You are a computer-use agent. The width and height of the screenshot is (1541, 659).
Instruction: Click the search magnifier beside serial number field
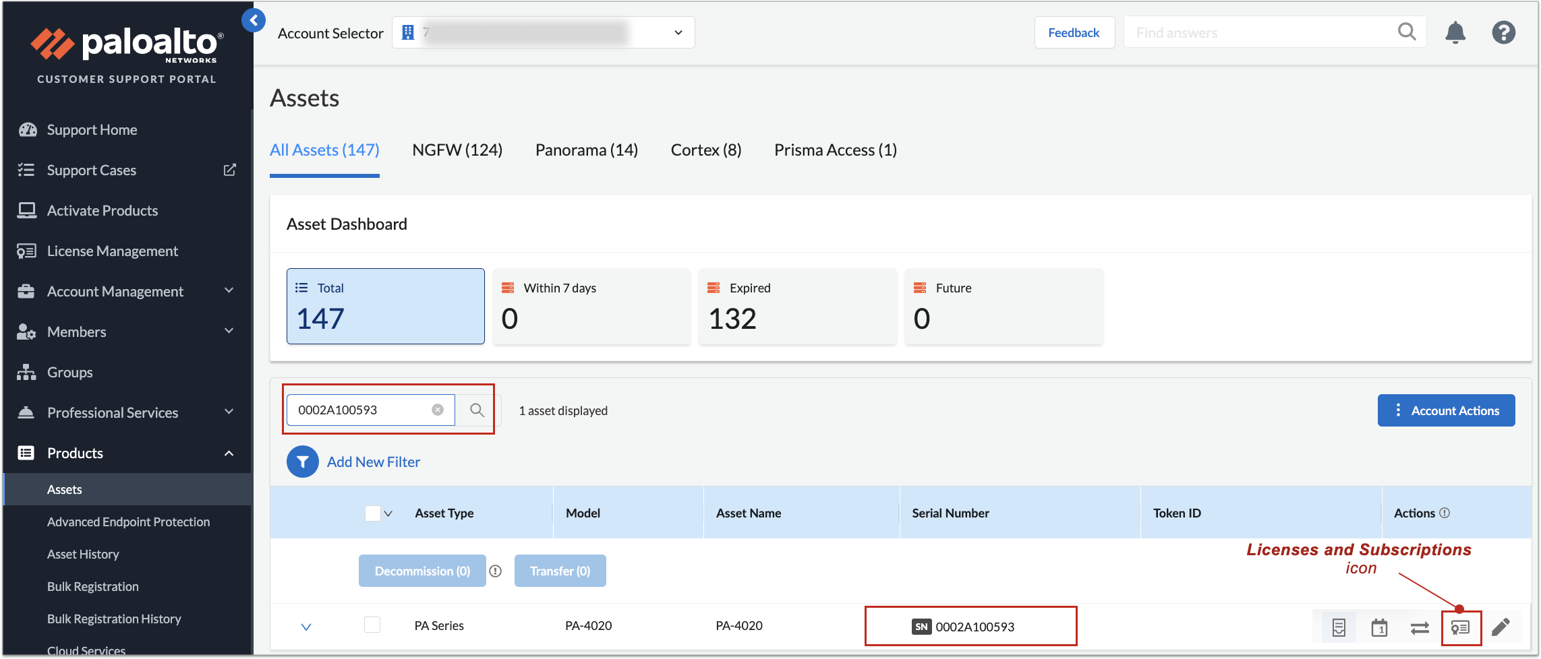click(x=477, y=410)
